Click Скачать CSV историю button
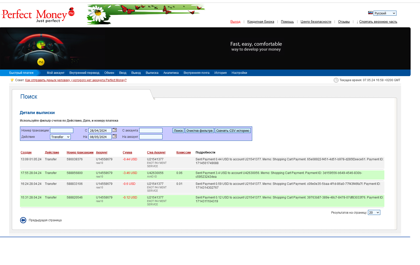This screenshot has height=265, width=420. click(x=232, y=130)
